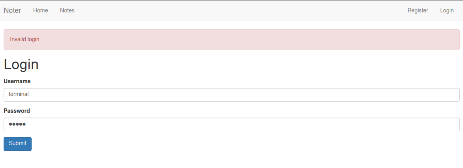Click the masked dots in Password box
The image size is (463, 168).
point(17,124)
